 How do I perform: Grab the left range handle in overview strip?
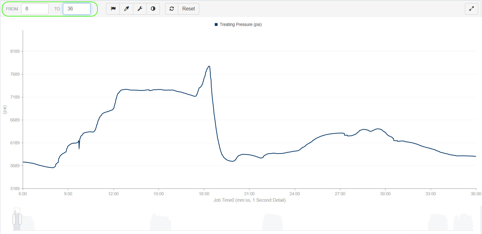14,219
